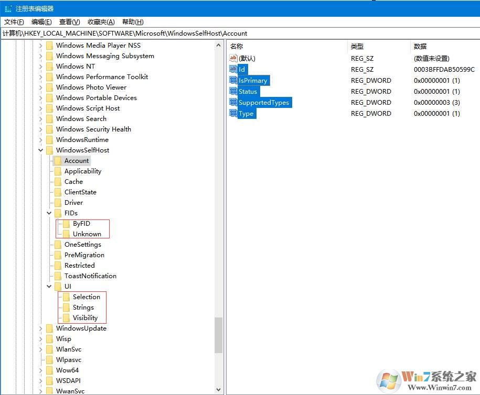Click the Account folder icon

[58, 161]
